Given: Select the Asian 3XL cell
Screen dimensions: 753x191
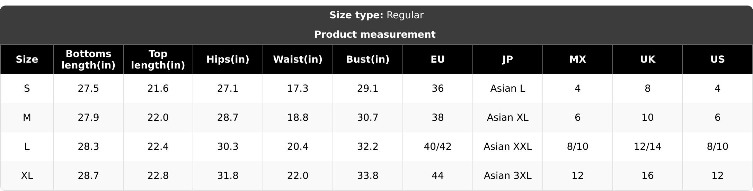Looking at the screenshot, I should pos(508,176).
